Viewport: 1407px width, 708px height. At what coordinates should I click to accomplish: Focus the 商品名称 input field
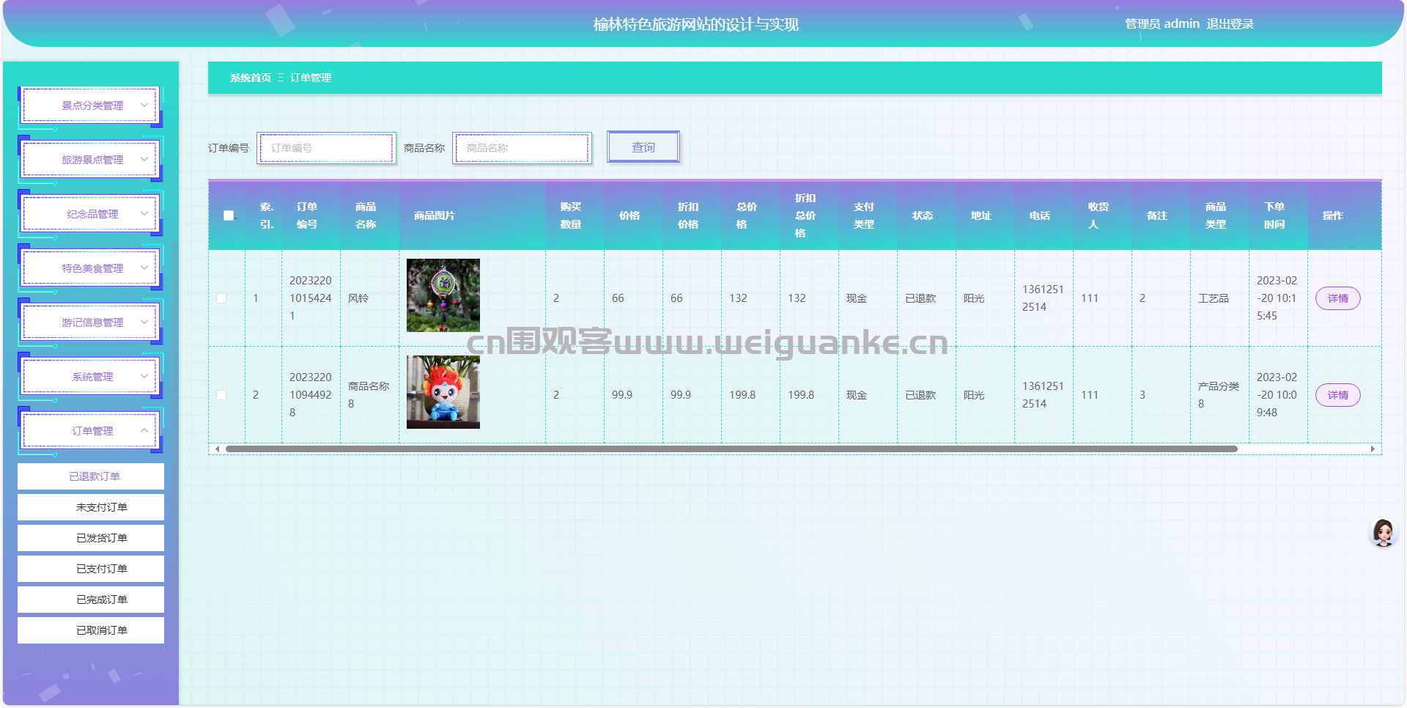click(522, 148)
